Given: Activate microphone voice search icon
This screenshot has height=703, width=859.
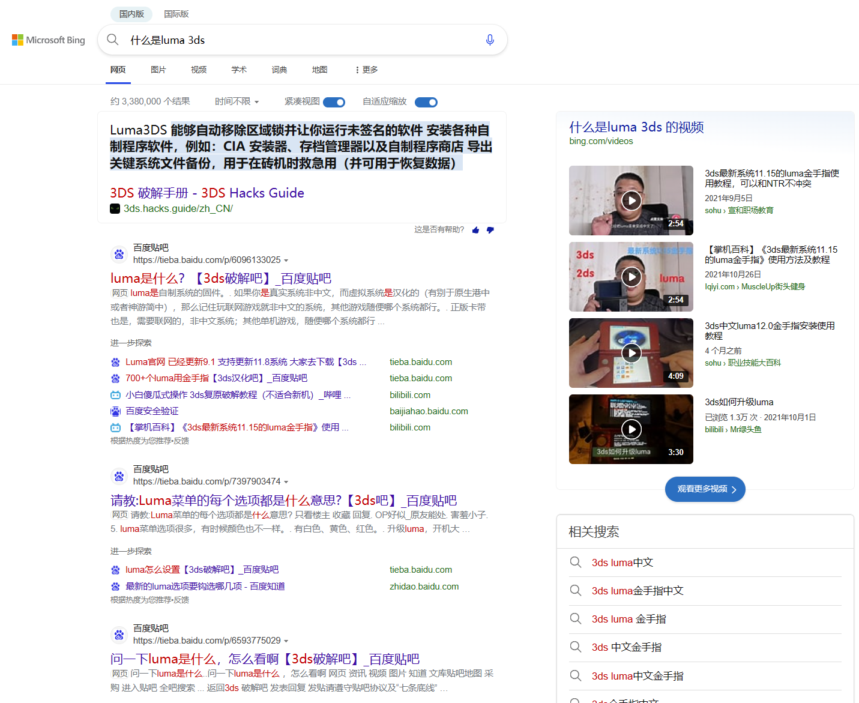Looking at the screenshot, I should point(490,40).
